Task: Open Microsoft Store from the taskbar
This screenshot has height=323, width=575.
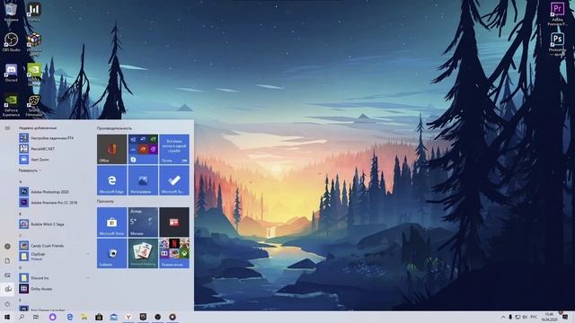Action: click(99, 317)
